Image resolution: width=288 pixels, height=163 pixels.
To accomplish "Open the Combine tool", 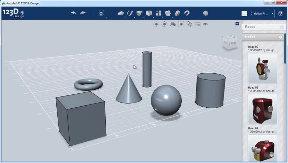I will 177,13.
